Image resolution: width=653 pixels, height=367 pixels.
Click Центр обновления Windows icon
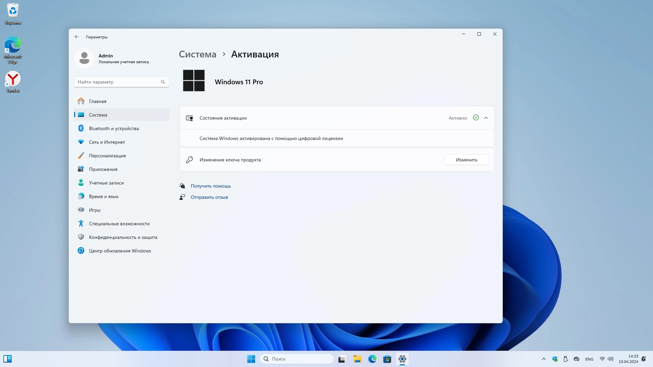[x=81, y=251]
